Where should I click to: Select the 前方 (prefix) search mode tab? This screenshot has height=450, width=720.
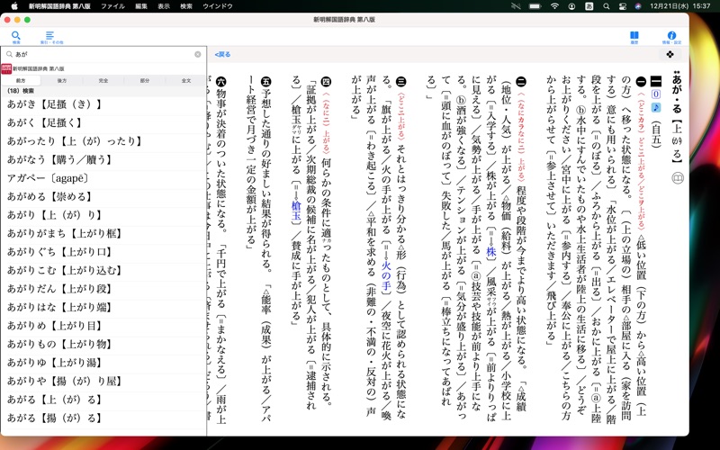click(21, 80)
